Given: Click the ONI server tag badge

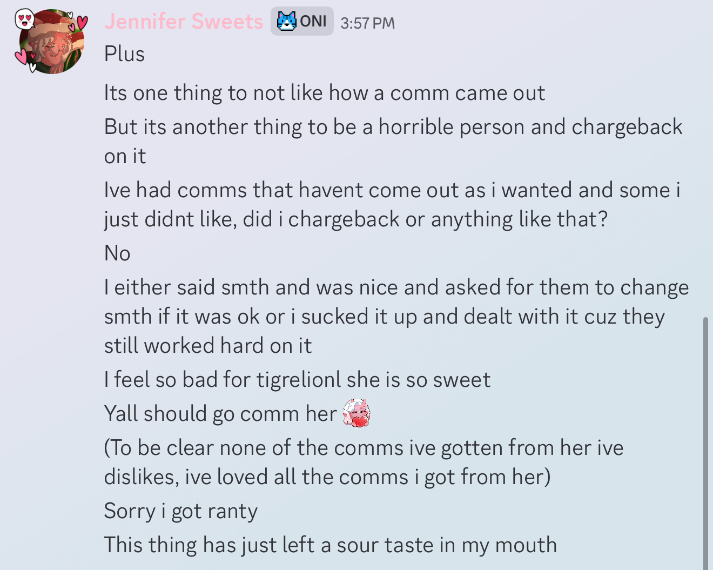Looking at the screenshot, I should [302, 22].
